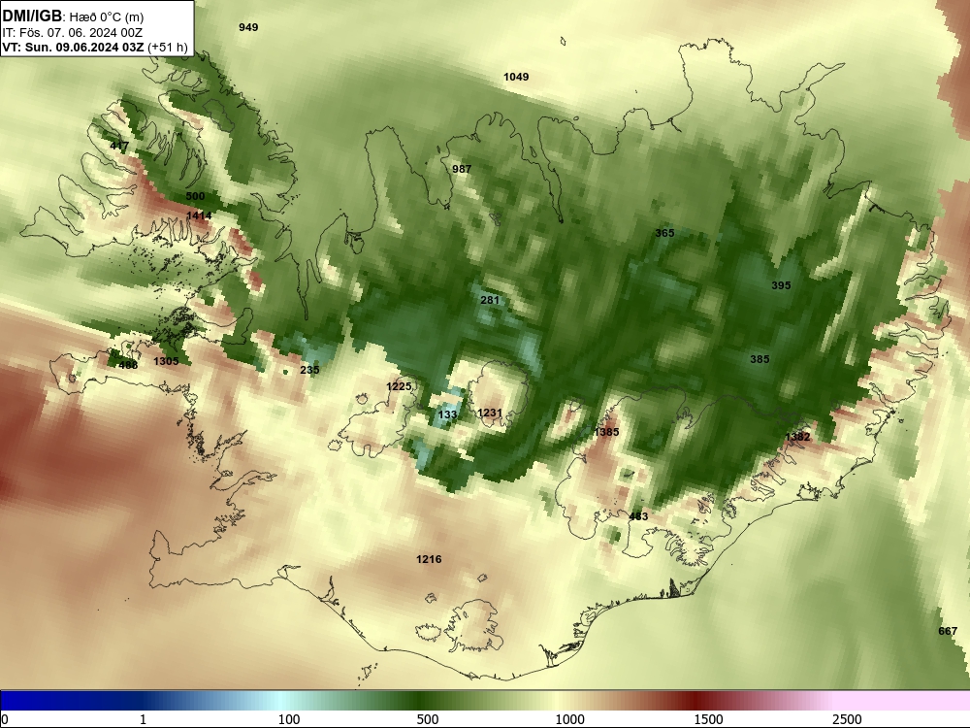Click the 2500 tick on the color scale
Viewport: 970px width, 728px height.
pyautogui.click(x=847, y=719)
